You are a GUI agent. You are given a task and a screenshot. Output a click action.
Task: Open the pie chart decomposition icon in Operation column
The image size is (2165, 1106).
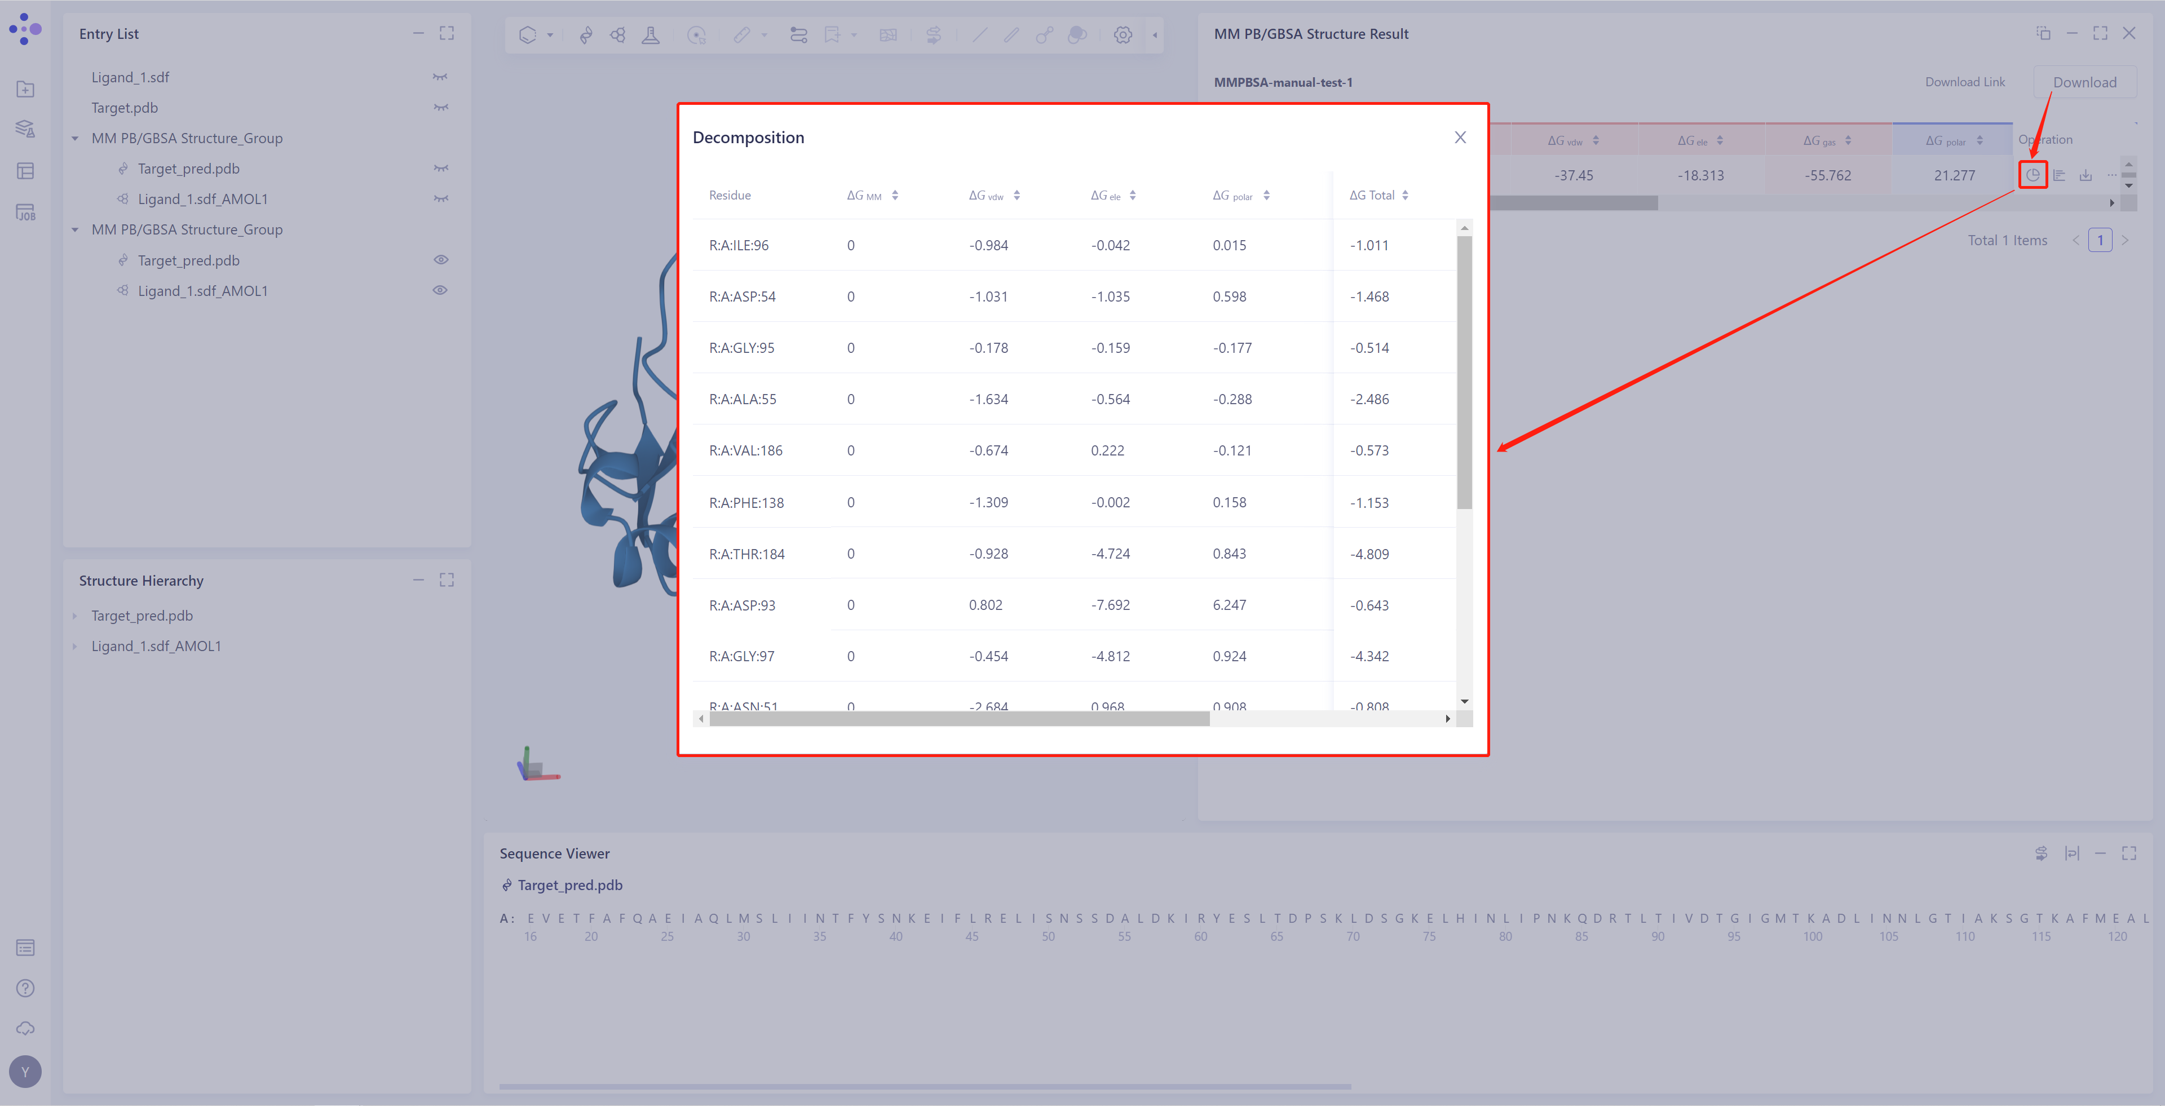point(2033,175)
